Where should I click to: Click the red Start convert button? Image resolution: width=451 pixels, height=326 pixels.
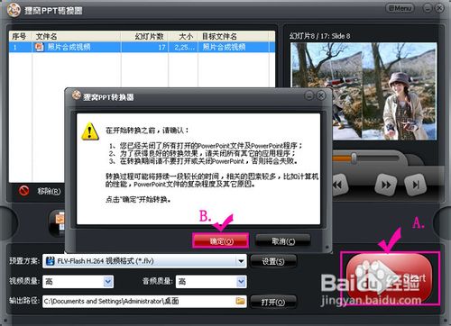(x=390, y=277)
